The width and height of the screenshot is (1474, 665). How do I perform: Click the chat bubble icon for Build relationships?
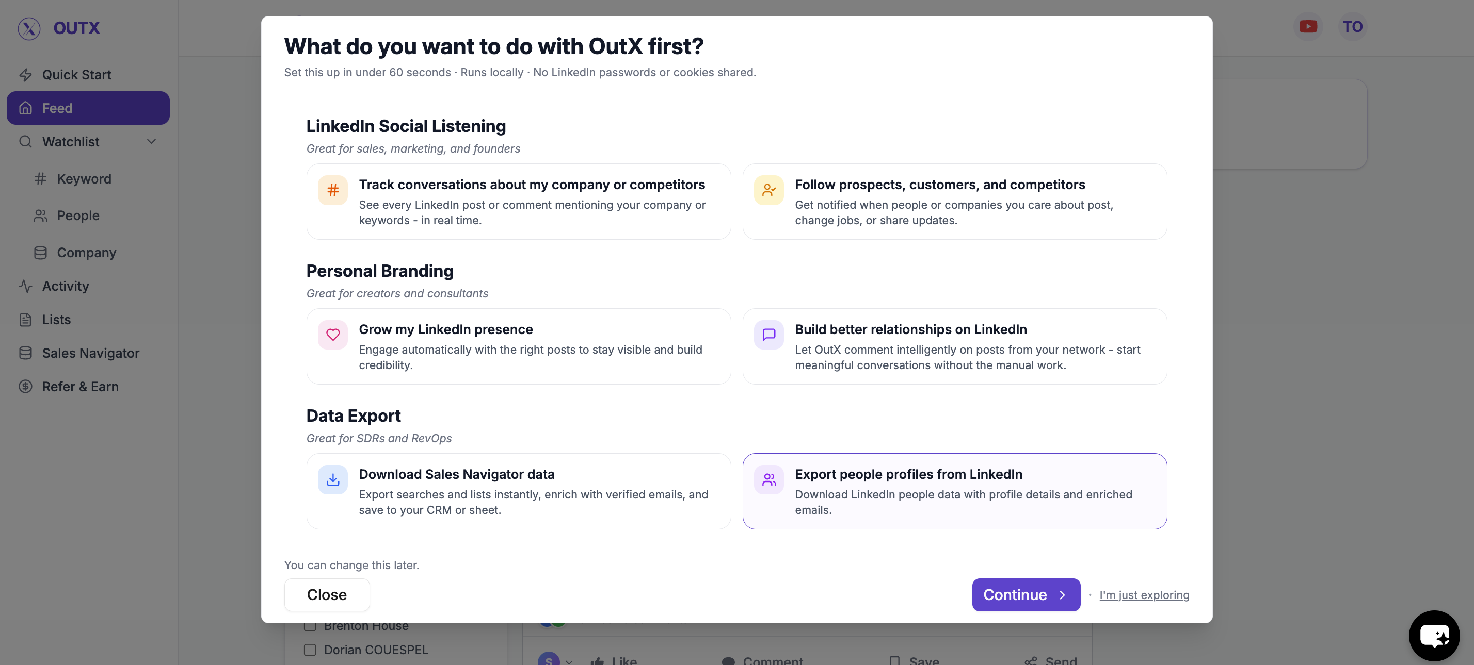coord(768,335)
